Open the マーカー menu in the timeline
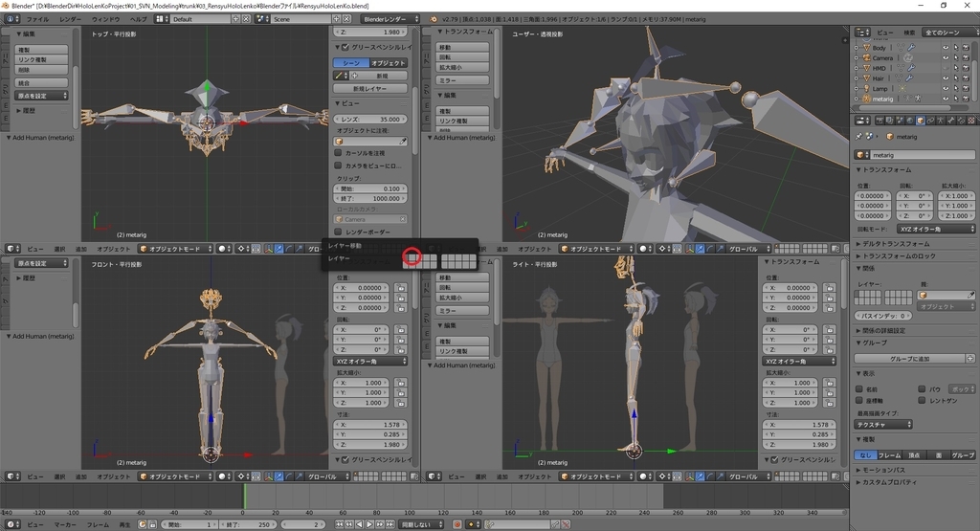 [65, 524]
